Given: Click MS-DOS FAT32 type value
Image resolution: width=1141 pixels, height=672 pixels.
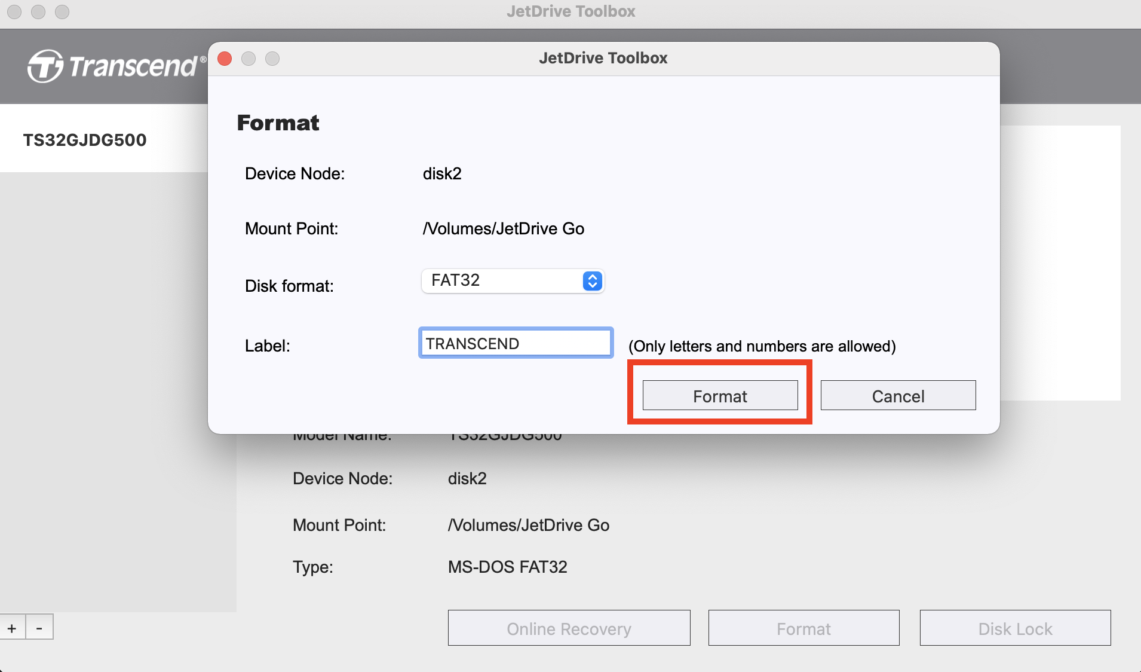Looking at the screenshot, I should point(507,567).
